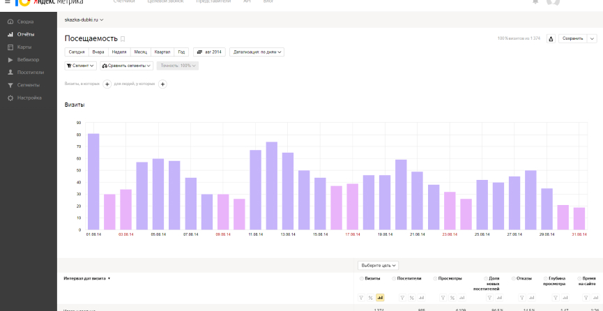Open the Сегмент dropdown
Image resolution: width=603 pixels, height=311 pixels.
click(x=81, y=66)
